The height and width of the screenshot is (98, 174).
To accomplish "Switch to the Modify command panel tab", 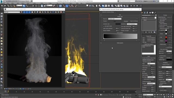I will (x=145, y=13).
